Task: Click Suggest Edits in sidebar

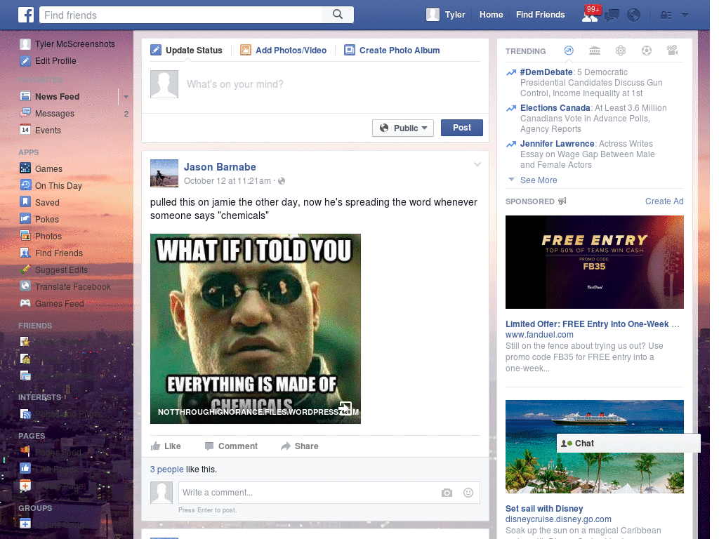Action: (61, 269)
